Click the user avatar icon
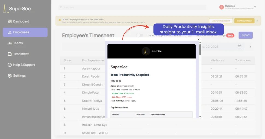The height and width of the screenshot is (139, 265). [221, 7]
